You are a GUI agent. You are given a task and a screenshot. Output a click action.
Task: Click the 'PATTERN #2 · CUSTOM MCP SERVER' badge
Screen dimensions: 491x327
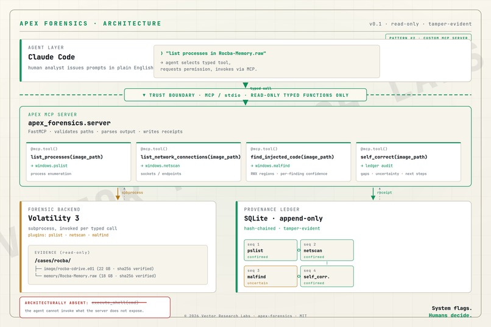pos(428,38)
